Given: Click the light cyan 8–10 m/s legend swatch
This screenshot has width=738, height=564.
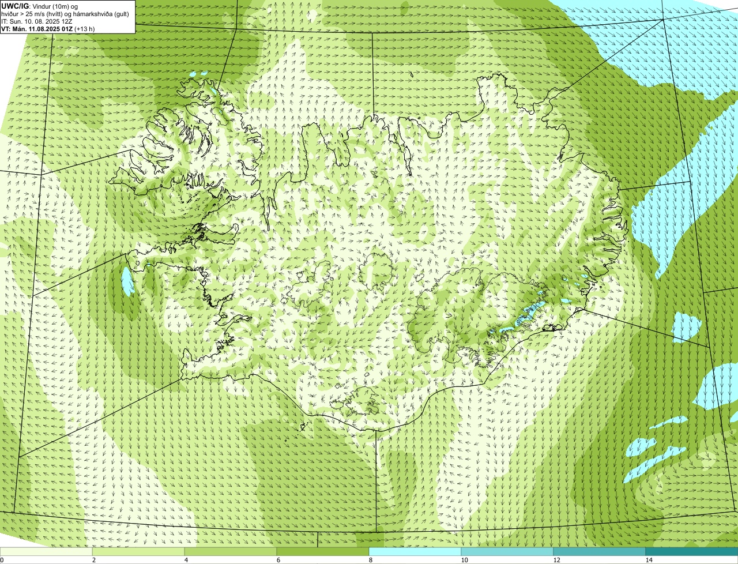Looking at the screenshot, I should [415, 552].
